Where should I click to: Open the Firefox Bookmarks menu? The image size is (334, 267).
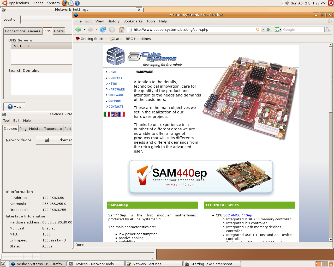coord(133,21)
